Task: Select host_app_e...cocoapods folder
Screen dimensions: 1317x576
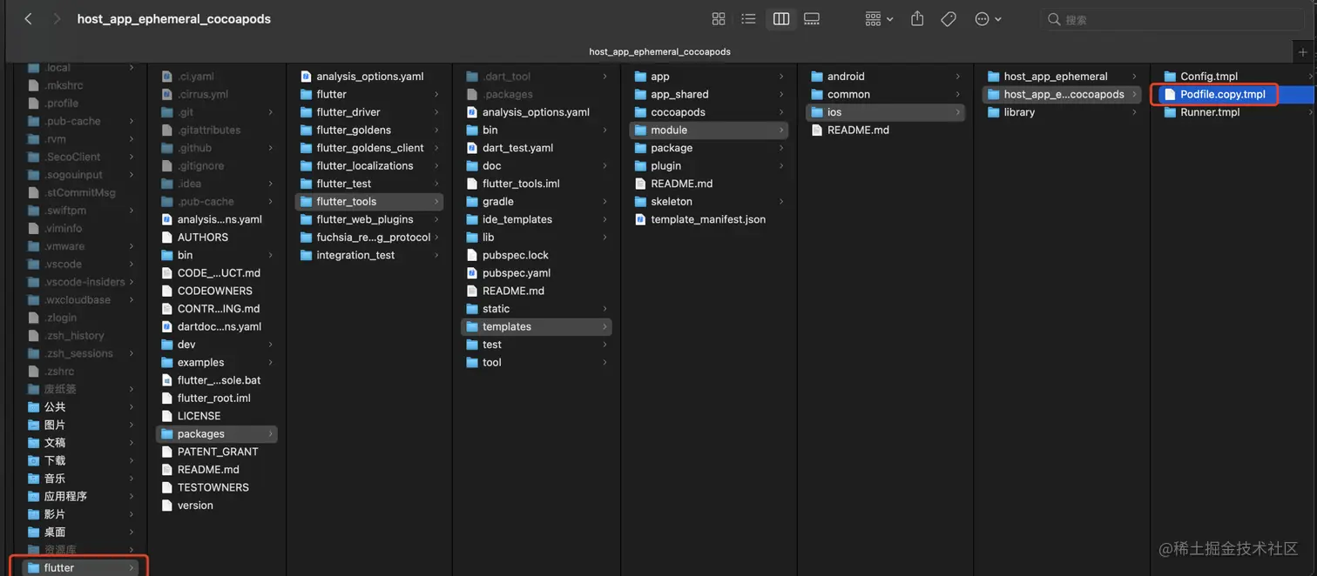Action: pyautogui.click(x=1062, y=95)
